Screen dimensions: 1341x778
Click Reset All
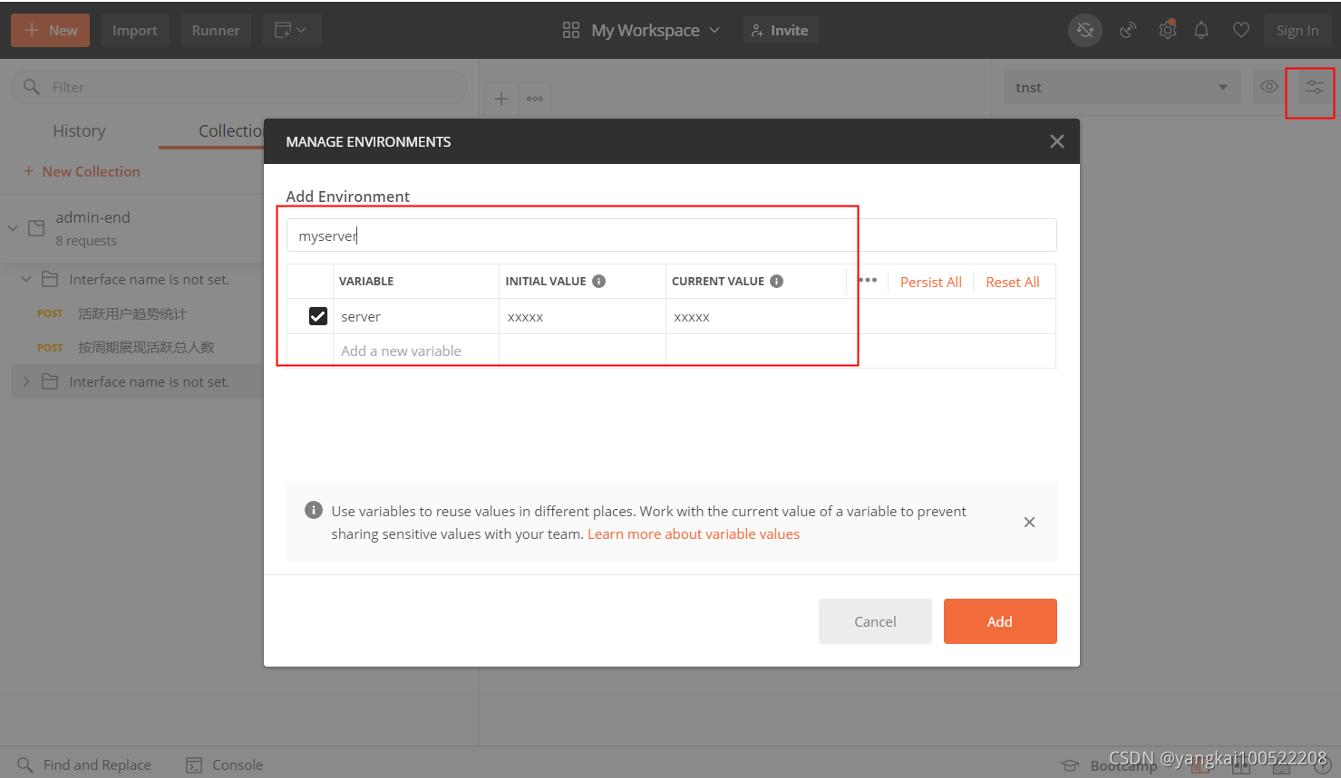click(1013, 282)
